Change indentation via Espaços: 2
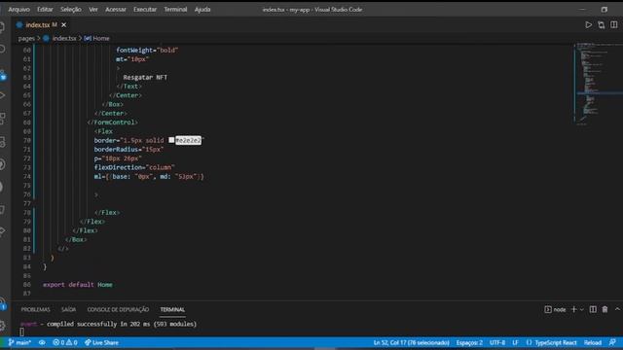The image size is (623, 350). [x=469, y=342]
